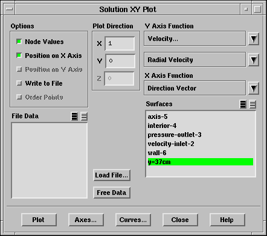This screenshot has width=267, height=236.
Task: Click the Direction Vector X Axis field
Action: [x=195, y=88]
